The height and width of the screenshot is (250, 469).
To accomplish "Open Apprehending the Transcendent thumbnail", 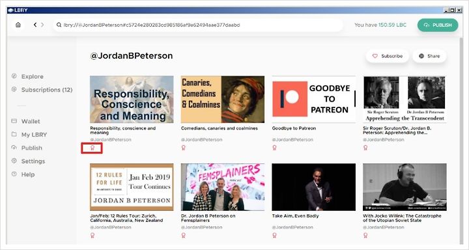I will 405,99.
